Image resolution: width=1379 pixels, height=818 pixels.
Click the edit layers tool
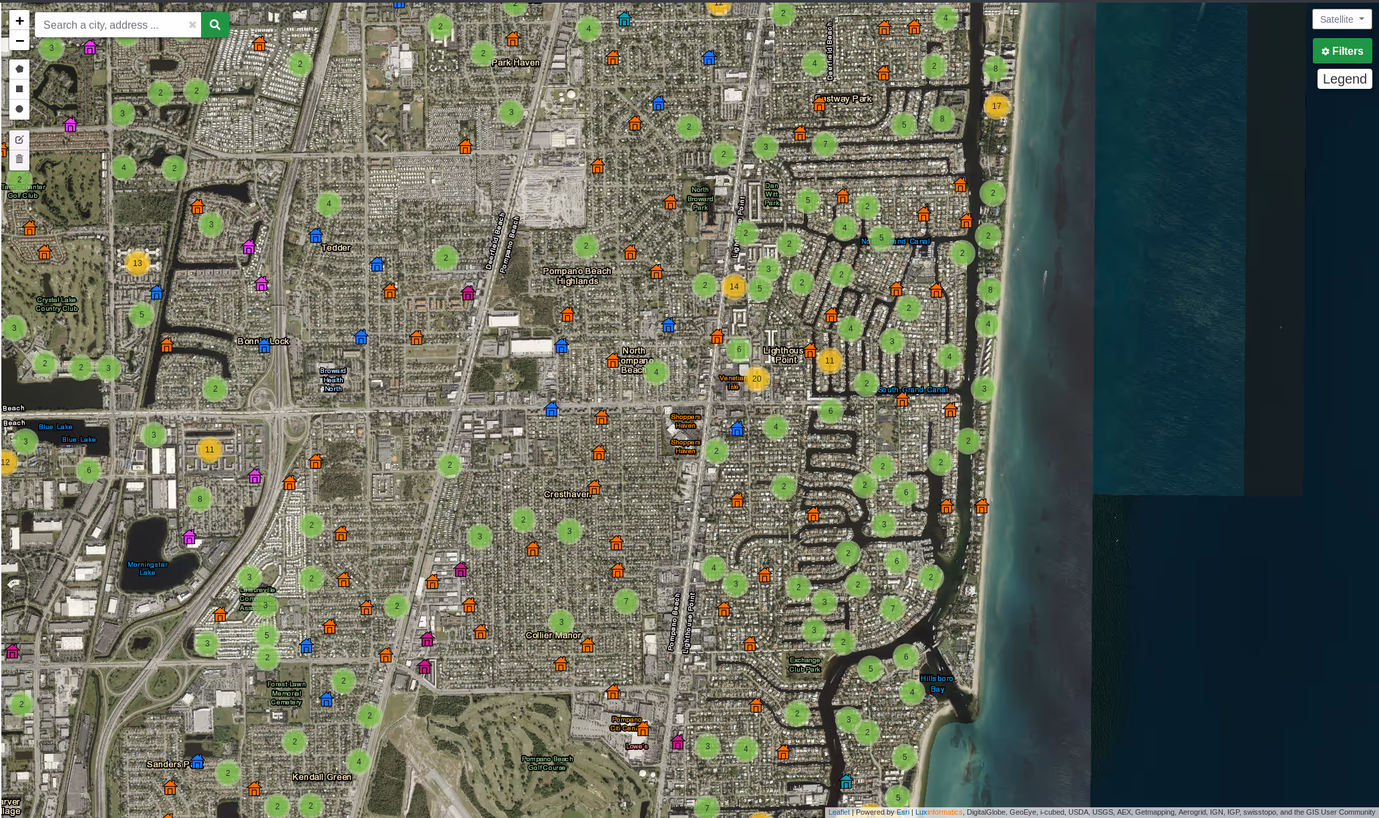coord(19,140)
